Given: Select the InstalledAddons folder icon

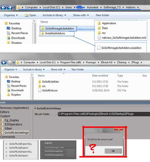Looking at the screenshot, I should click(42, 33).
